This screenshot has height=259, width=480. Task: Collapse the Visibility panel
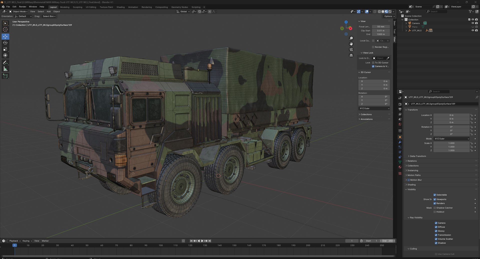click(x=411, y=189)
